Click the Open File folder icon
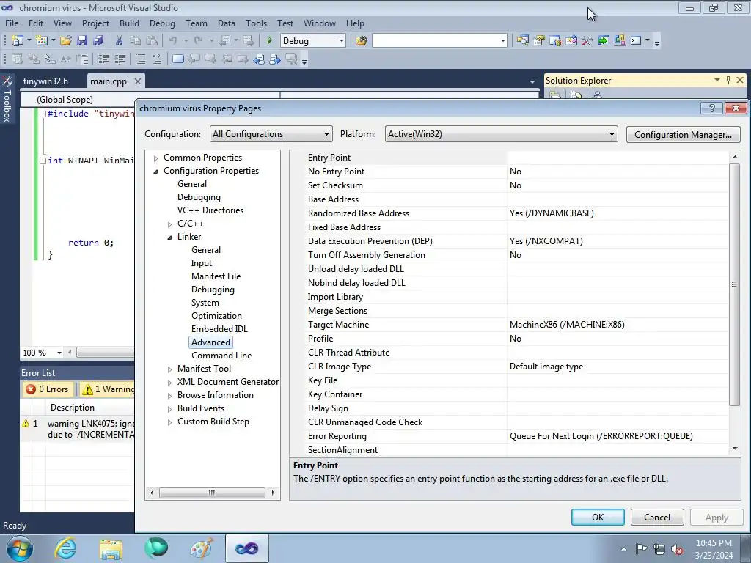Screen dimensions: 751x563 pos(65,41)
